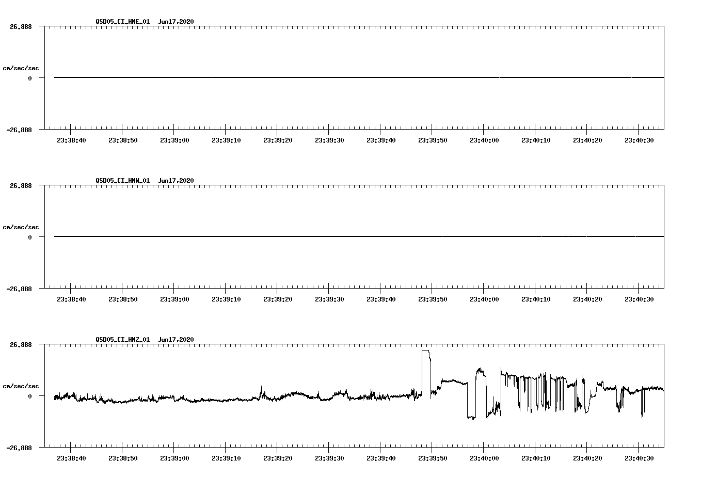701x477 pixels.
Task: Click the flat HNN trace line
Action: (x=359, y=236)
